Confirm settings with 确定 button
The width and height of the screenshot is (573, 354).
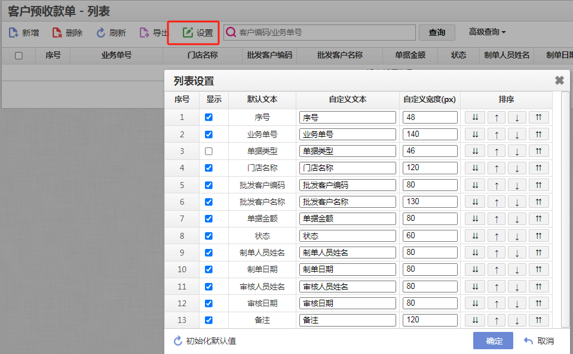(493, 340)
